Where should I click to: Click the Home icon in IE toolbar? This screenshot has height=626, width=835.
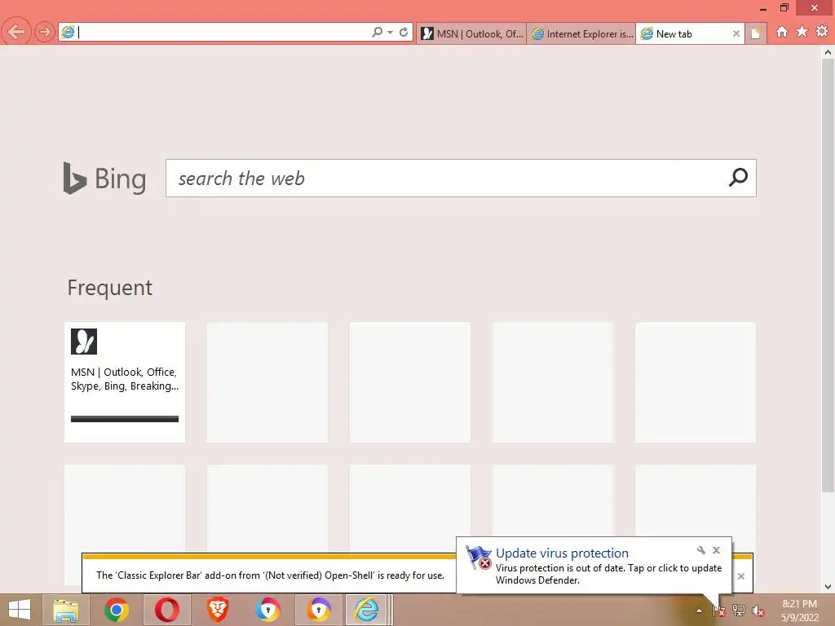click(782, 32)
